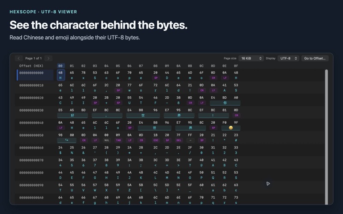Viewport: 343px width, 214px height.
Task: Click the continuation arrow cell in row 000000000050
Action: tap(67, 140)
